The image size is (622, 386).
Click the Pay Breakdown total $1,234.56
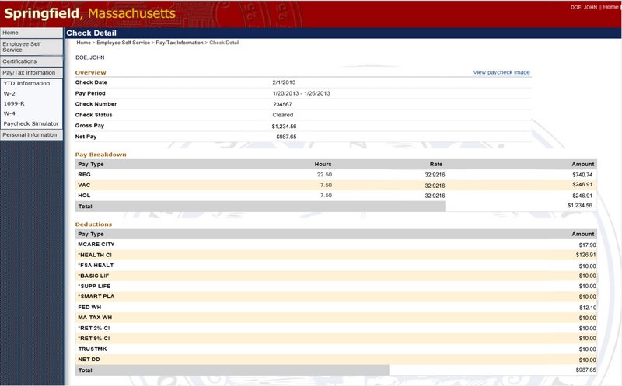point(580,206)
